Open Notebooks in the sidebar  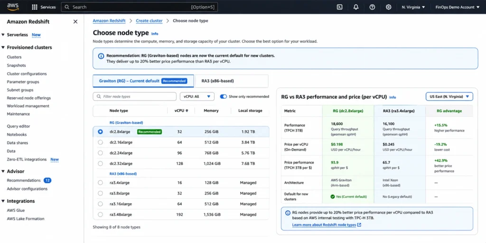click(17, 134)
